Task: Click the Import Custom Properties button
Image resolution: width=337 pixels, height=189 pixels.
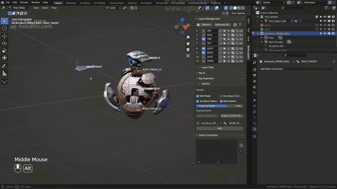Action: point(232,115)
